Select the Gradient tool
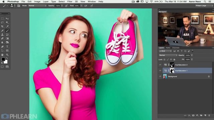Viewport: 214px width, 120px height. (x=7, y=39)
